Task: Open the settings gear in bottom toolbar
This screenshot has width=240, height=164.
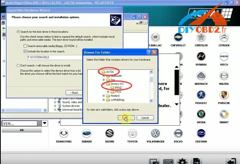Action: (182, 161)
